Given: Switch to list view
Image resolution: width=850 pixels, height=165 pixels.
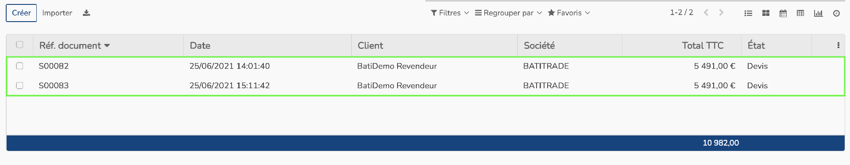Looking at the screenshot, I should [748, 13].
